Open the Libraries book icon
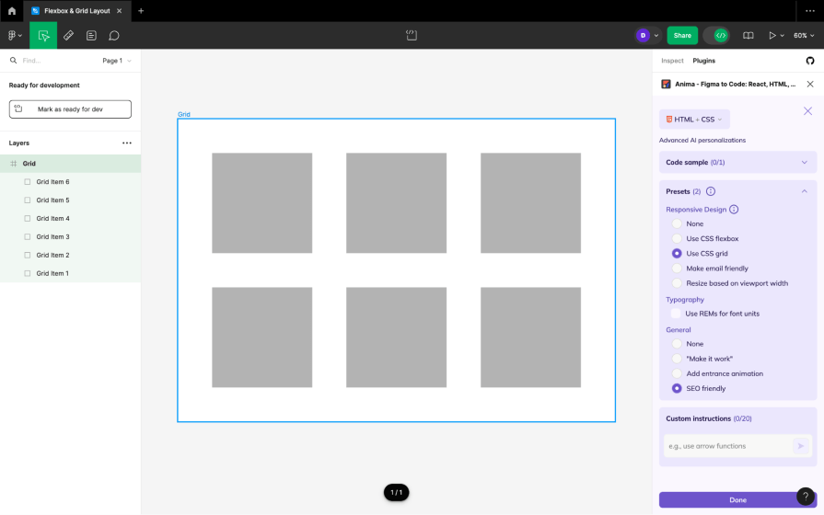Viewport: 824px width, 515px height. click(x=748, y=35)
